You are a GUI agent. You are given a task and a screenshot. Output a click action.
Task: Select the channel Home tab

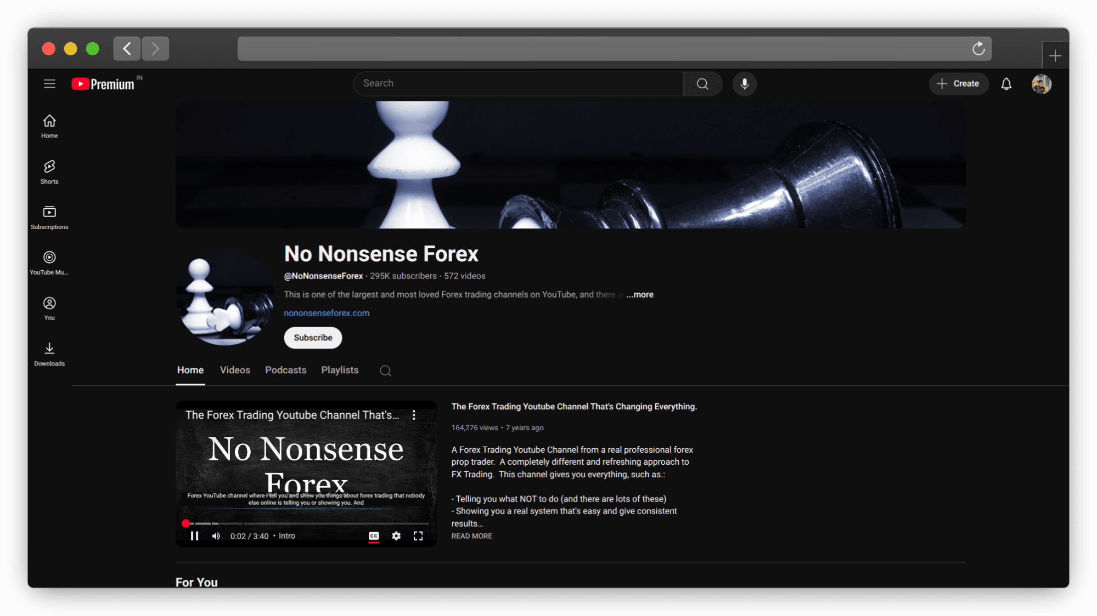190,370
